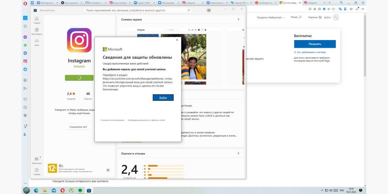
Task: Expand the Продукты Майкрософт dropdown
Action: 270,17
